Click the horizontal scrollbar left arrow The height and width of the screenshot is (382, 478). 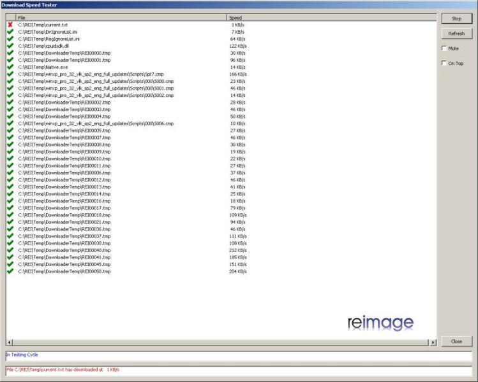click(9, 343)
